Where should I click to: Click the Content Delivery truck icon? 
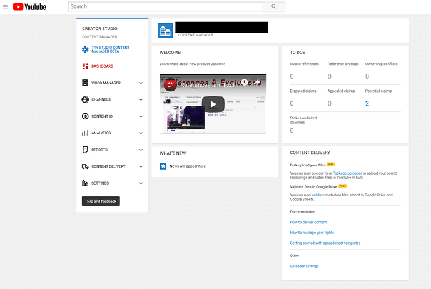point(85,166)
